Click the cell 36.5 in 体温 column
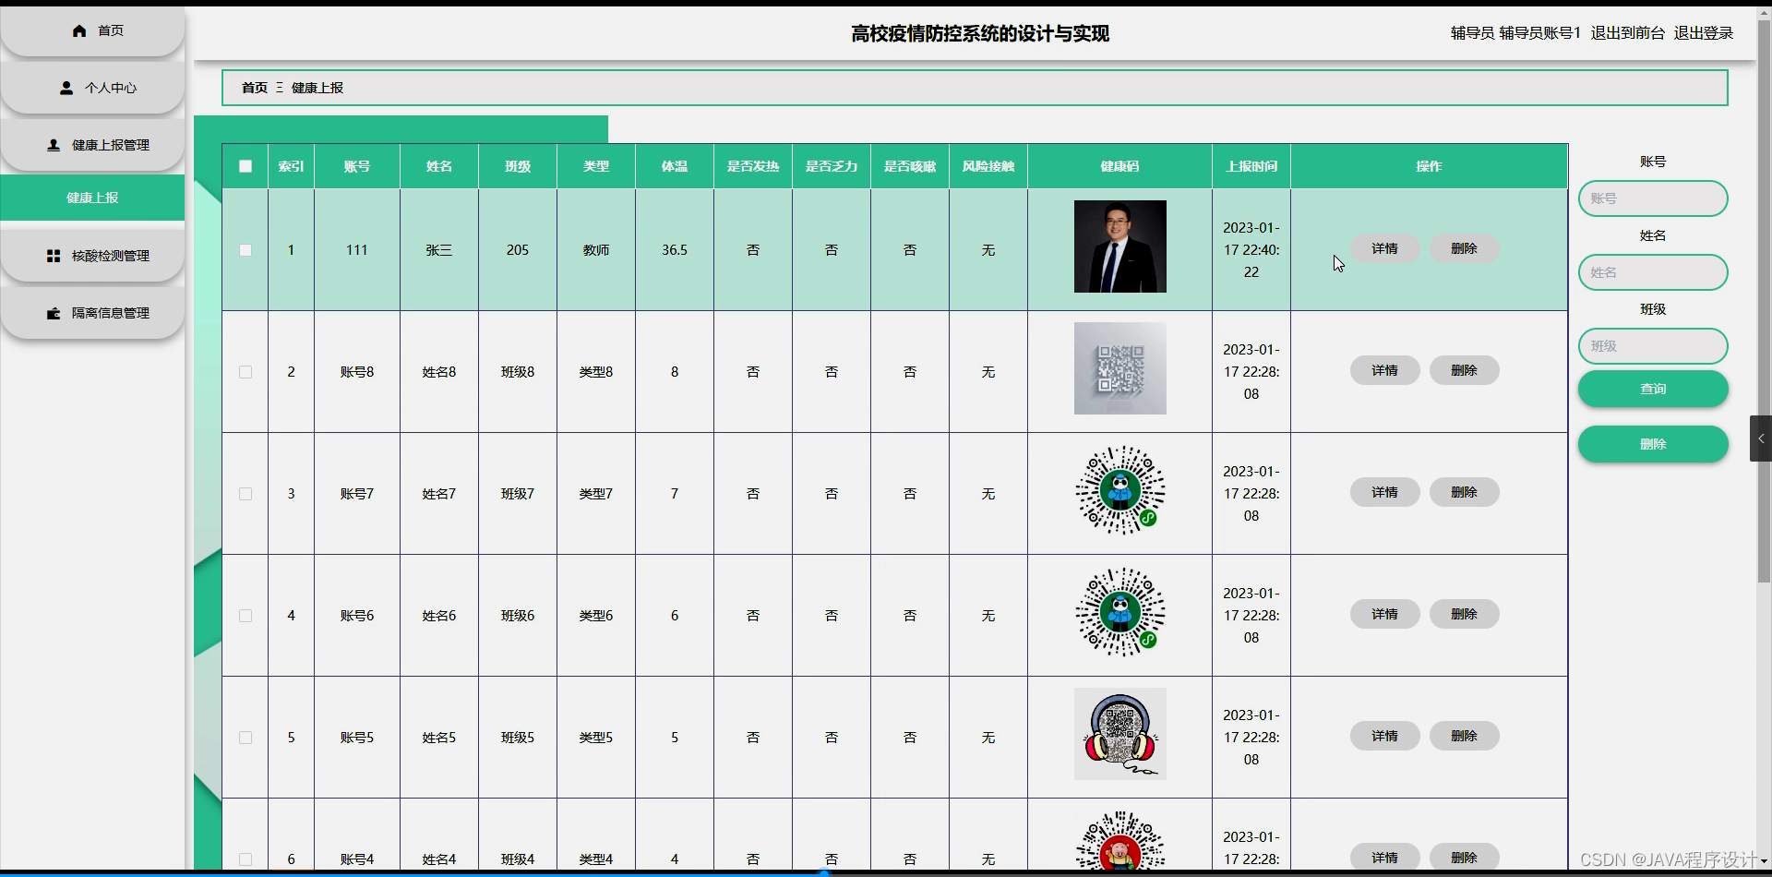The image size is (1772, 877). pos(675,250)
